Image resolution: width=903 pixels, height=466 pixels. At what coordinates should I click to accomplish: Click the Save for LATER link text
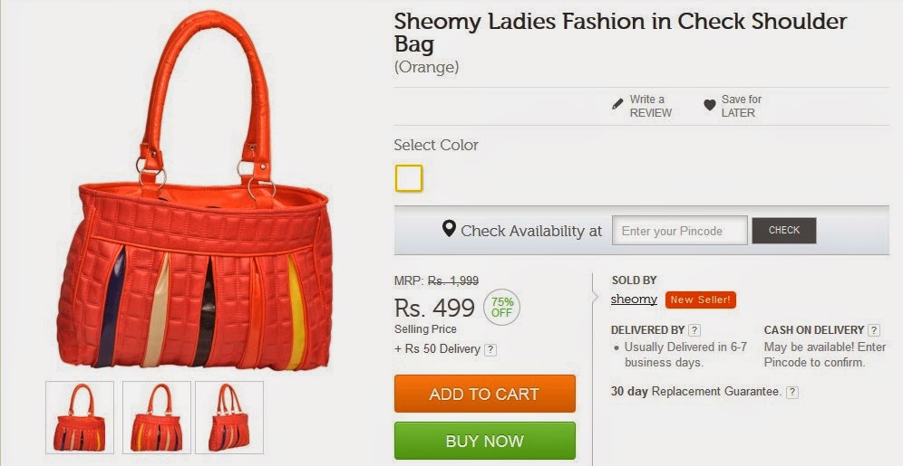point(742,106)
